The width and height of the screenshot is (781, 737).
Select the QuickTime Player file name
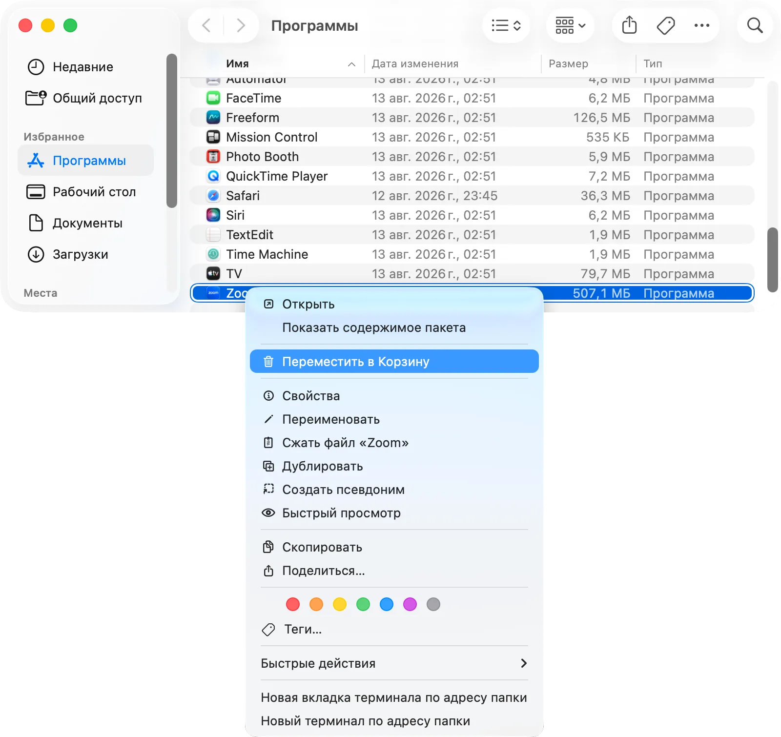[x=277, y=176]
